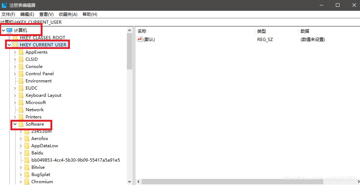
Task: Collapse HKEY_CURRENT_USER key
Action: (9, 45)
